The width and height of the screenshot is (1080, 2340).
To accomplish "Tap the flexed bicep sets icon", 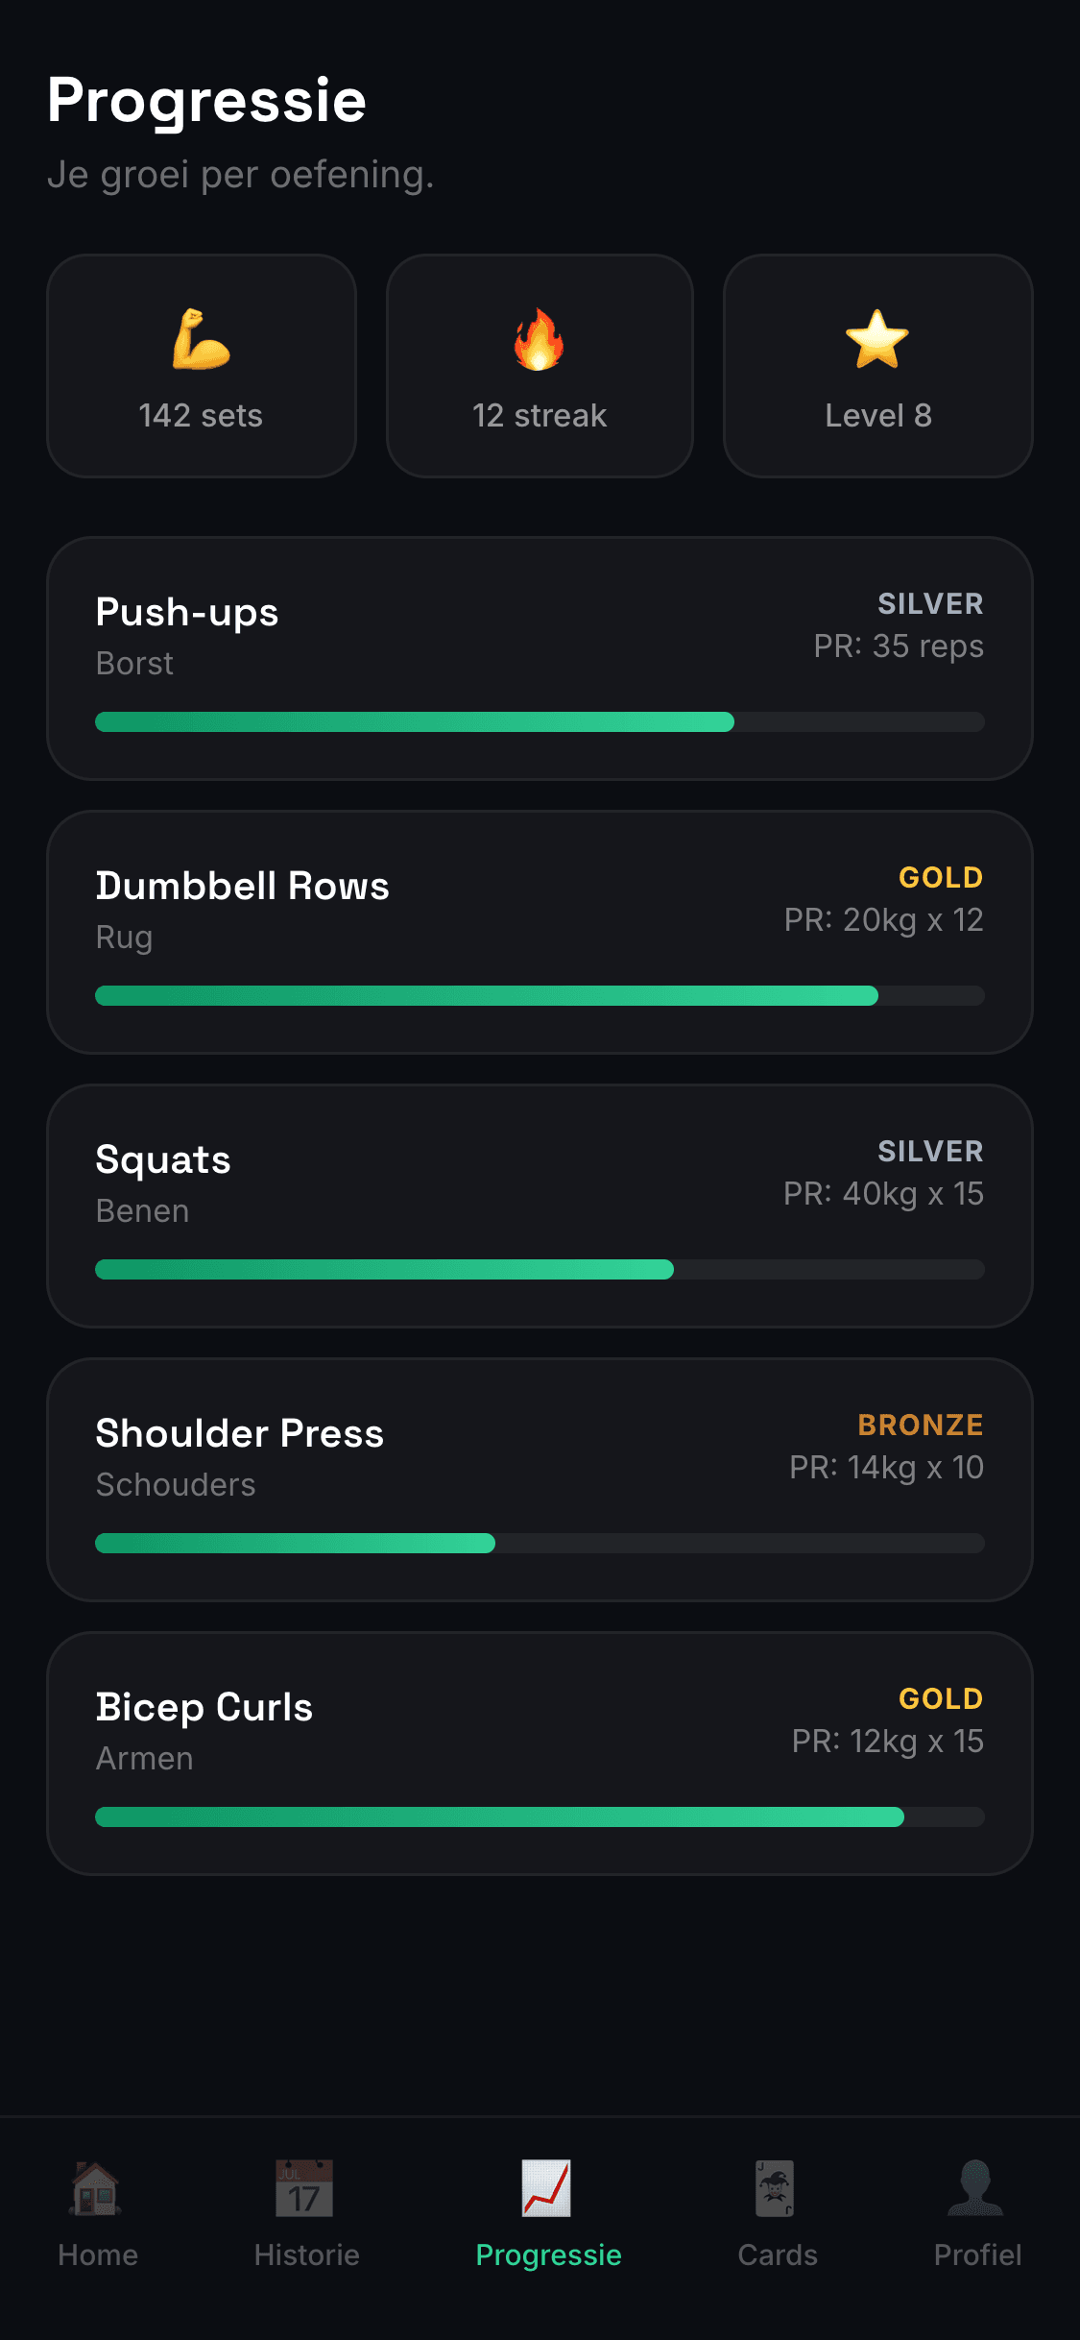I will point(201,339).
